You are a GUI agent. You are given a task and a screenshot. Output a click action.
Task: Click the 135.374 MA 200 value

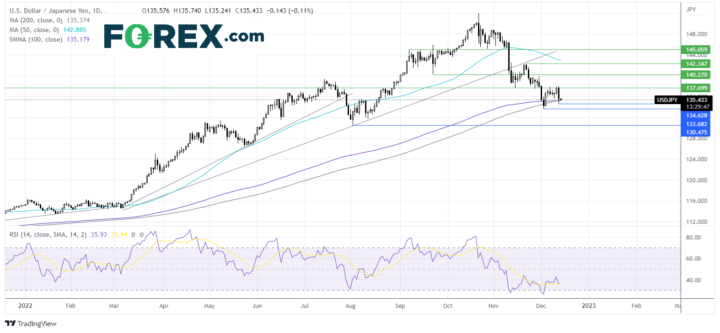pos(78,20)
